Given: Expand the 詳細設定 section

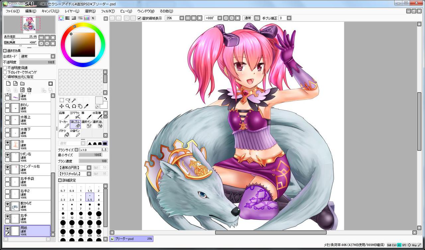Looking at the screenshot, I should pyautogui.click(x=60, y=180).
